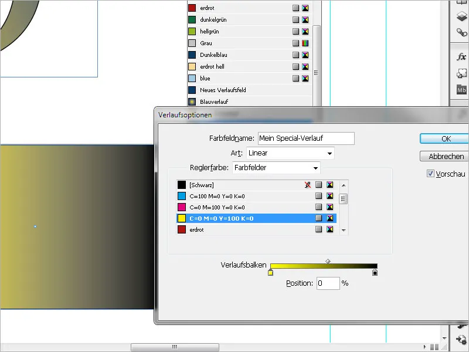Click CMYK mode icon in dialog [Schwarz] row

[x=330, y=185]
